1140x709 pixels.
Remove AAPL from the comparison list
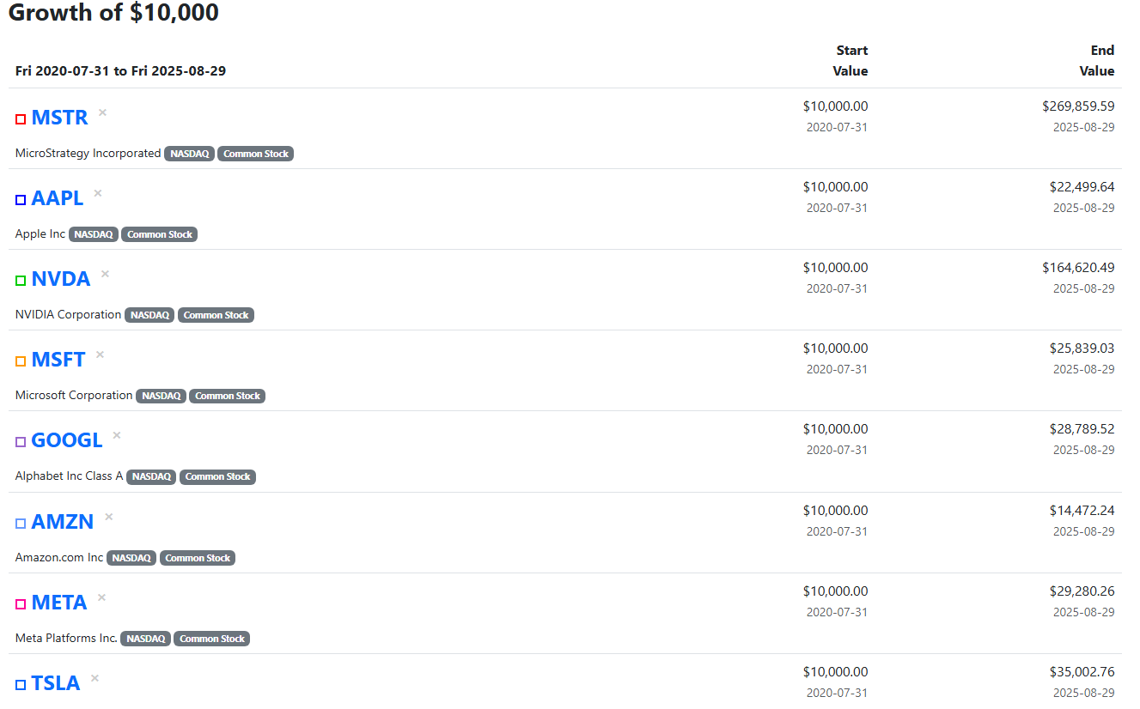click(98, 193)
